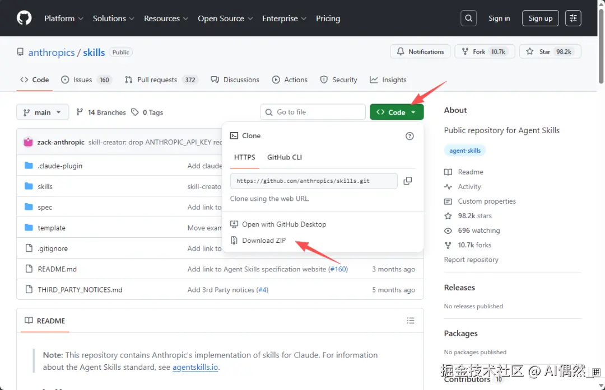Screen dimensions: 605x390
Task: Click Report repository
Action: [x=471, y=260]
